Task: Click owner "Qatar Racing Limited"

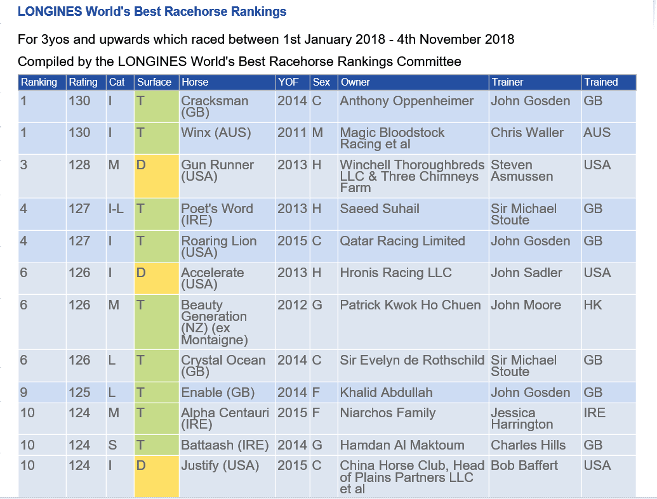Action: pos(402,241)
